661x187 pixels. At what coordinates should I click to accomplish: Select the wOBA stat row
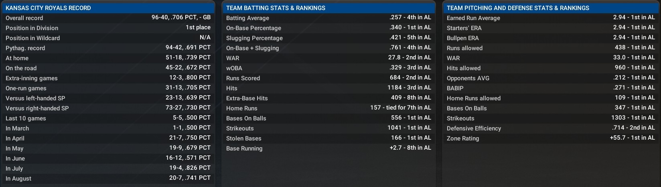click(328, 68)
